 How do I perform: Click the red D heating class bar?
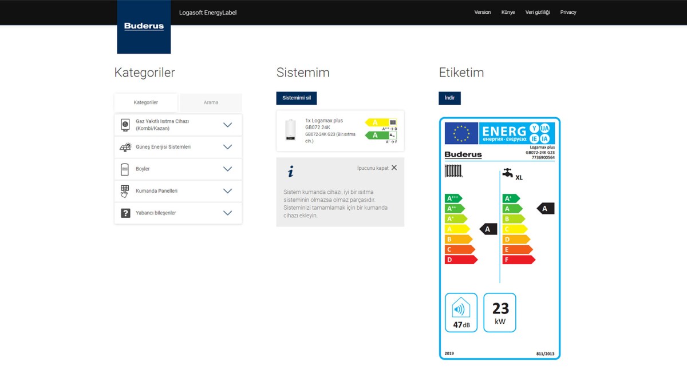(461, 260)
